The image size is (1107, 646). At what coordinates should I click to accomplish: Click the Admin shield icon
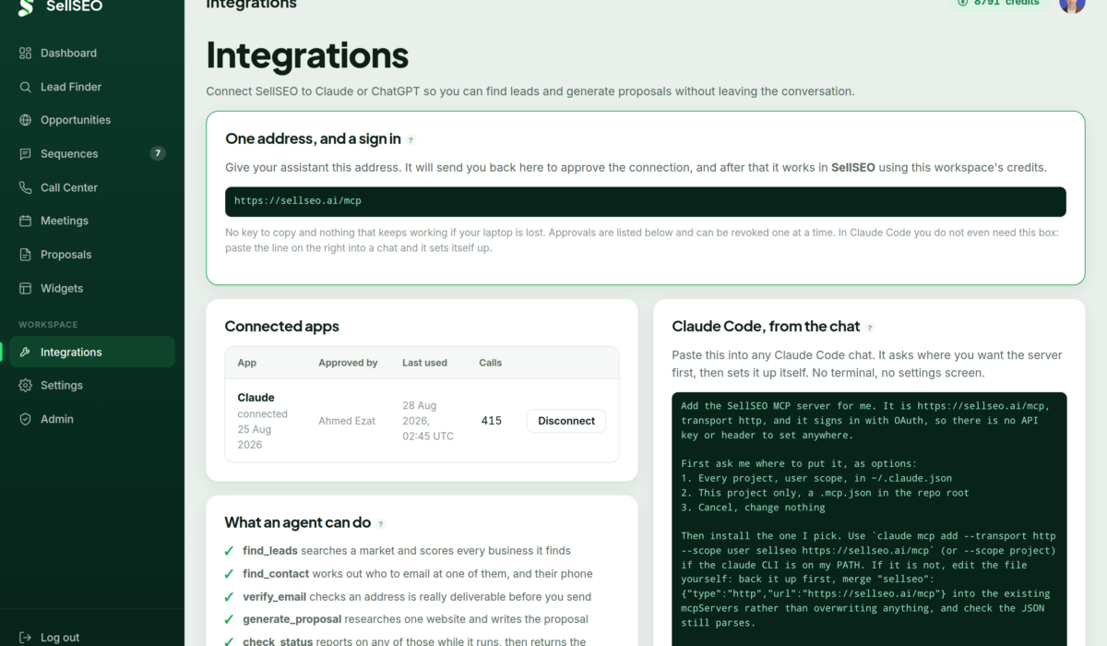[x=25, y=419]
